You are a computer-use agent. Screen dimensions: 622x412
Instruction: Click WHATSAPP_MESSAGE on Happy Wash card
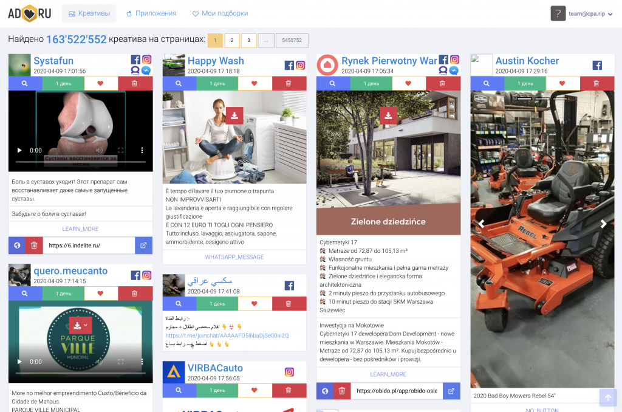coord(234,257)
